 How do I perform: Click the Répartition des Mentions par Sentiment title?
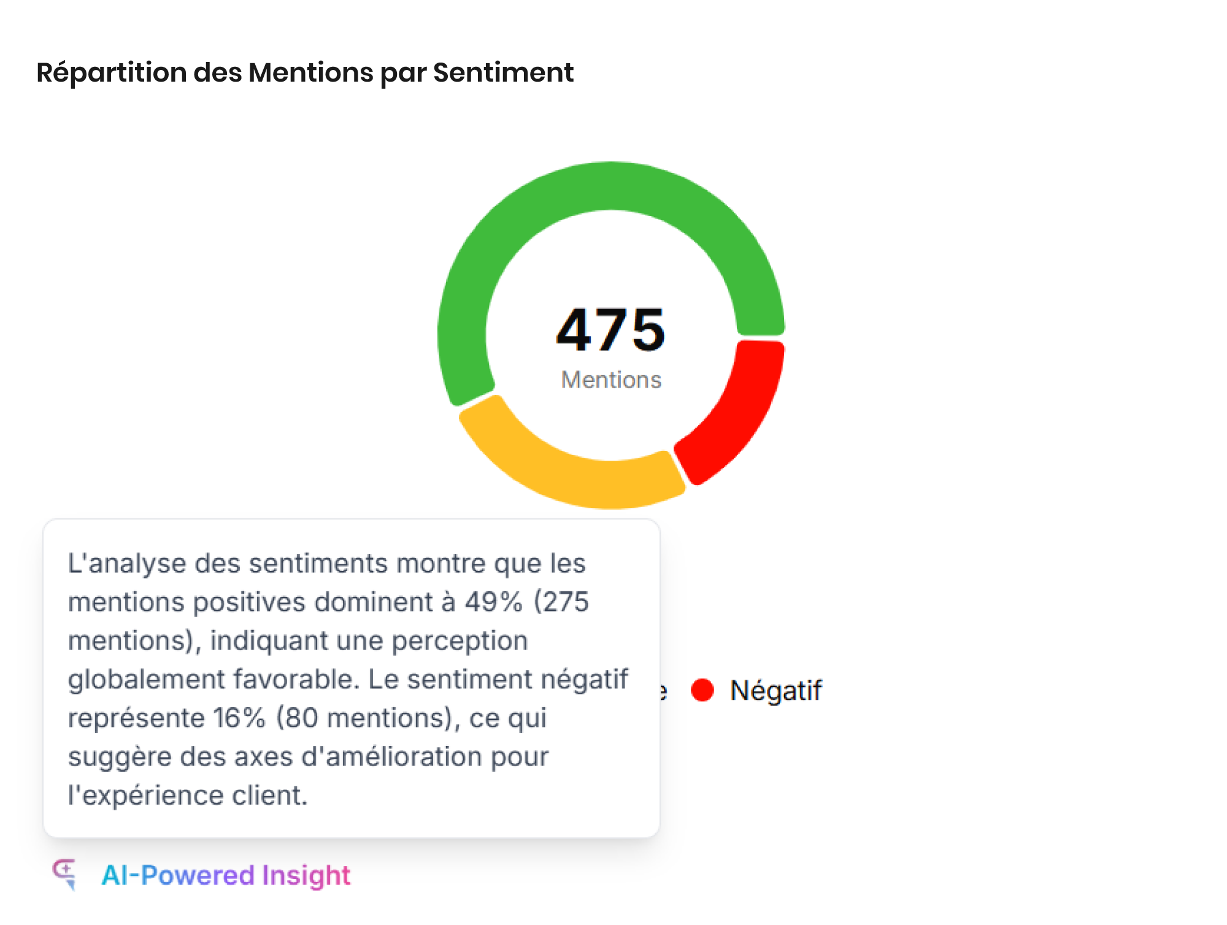pos(305,72)
